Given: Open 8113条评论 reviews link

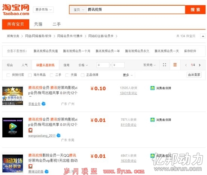Looking at the screenshot, I should click(x=128, y=125).
